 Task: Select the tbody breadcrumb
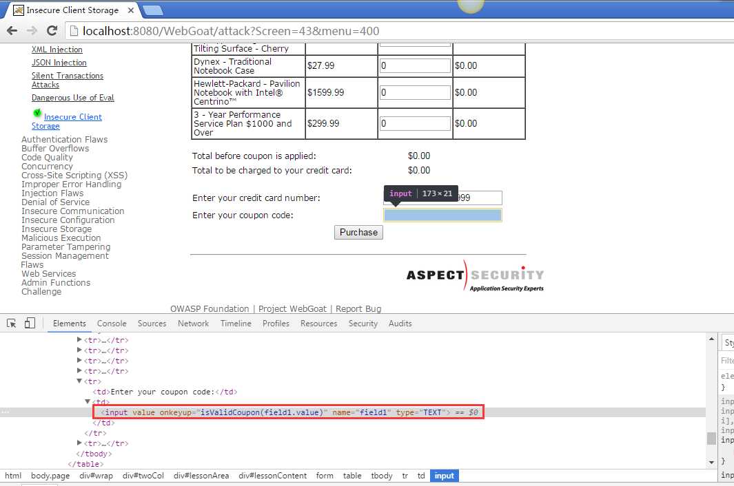(x=382, y=476)
